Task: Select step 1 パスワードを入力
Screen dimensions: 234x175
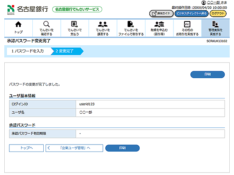Action: [x=27, y=51]
